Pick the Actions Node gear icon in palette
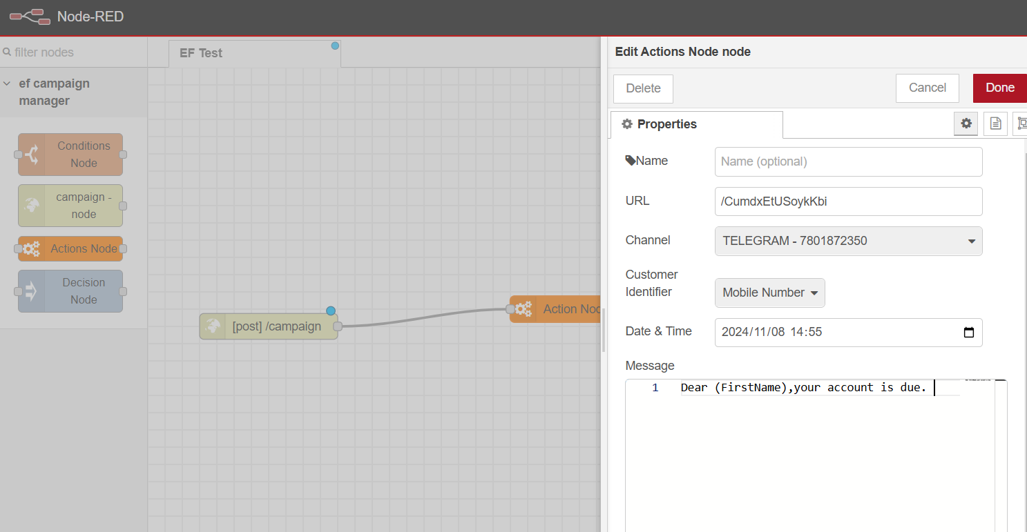 point(31,249)
